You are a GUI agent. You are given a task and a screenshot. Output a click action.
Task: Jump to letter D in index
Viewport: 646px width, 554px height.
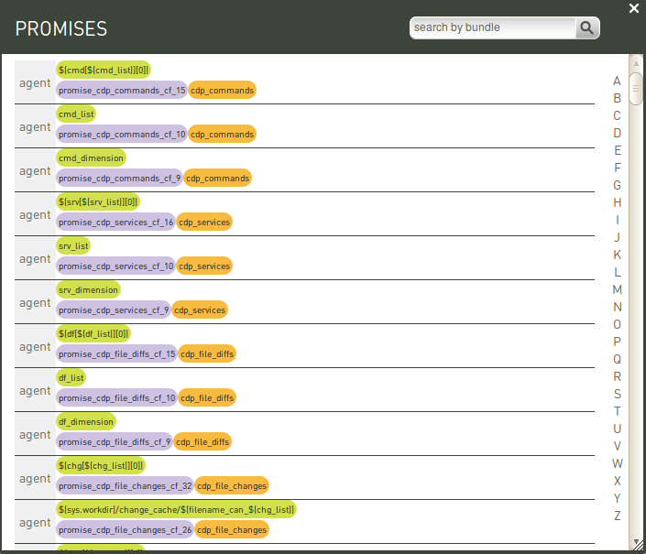point(617,134)
